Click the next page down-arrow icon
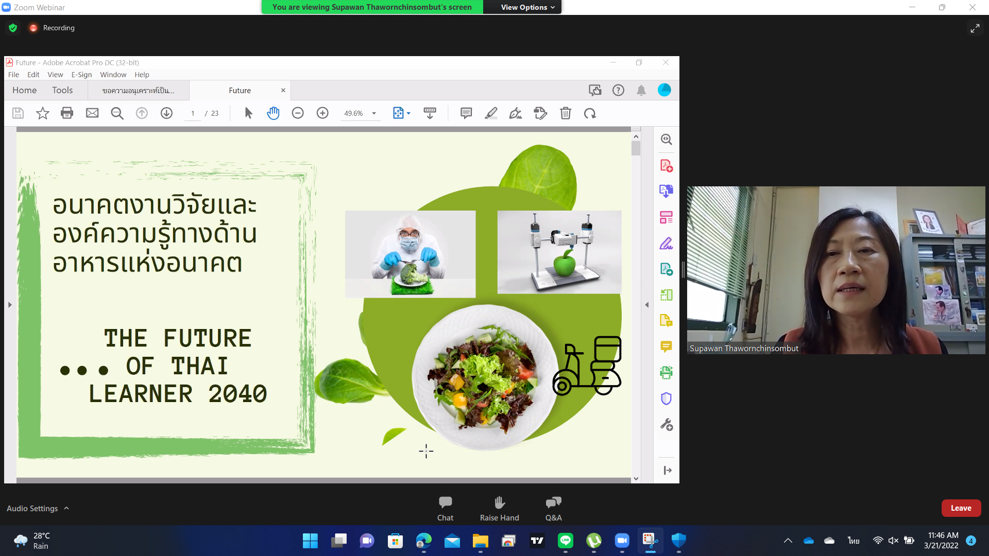This screenshot has width=989, height=556. click(166, 113)
